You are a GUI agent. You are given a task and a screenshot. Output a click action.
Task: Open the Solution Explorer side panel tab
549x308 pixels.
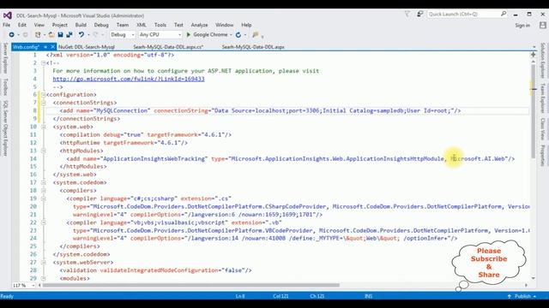pyautogui.click(x=543, y=61)
